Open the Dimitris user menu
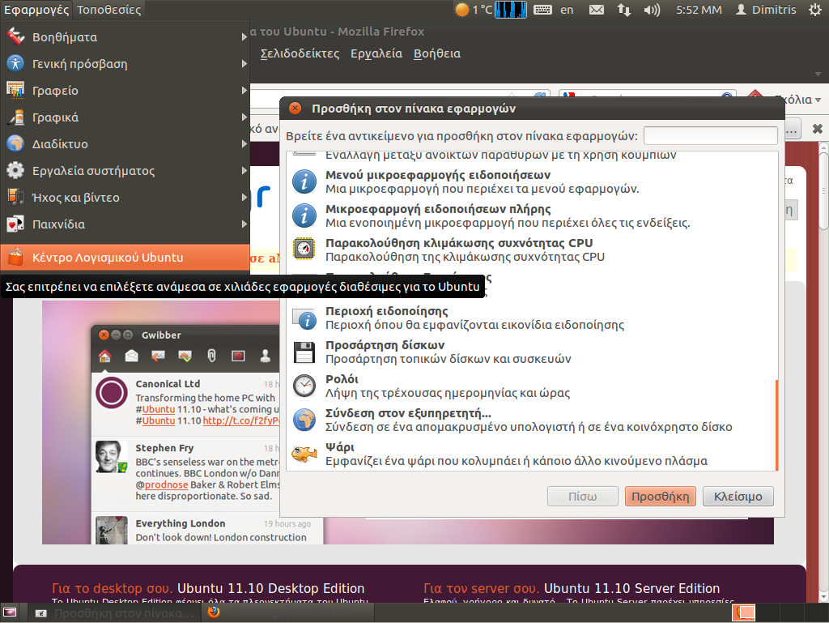829x623 pixels. tap(766, 10)
